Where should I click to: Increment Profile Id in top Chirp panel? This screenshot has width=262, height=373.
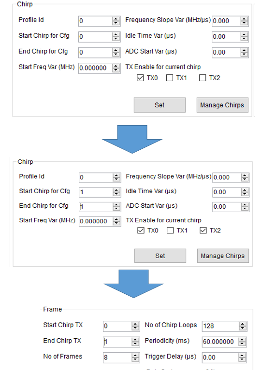pyautogui.click(x=116, y=19)
